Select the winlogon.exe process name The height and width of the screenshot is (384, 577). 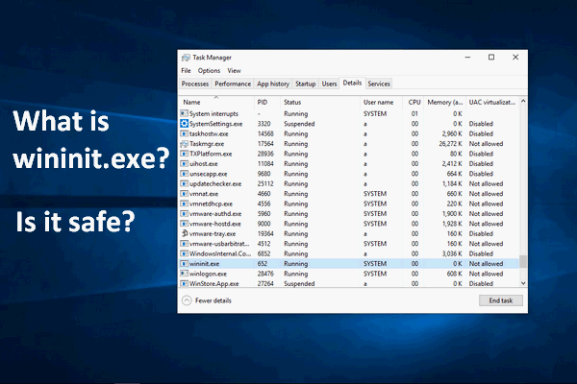(208, 274)
